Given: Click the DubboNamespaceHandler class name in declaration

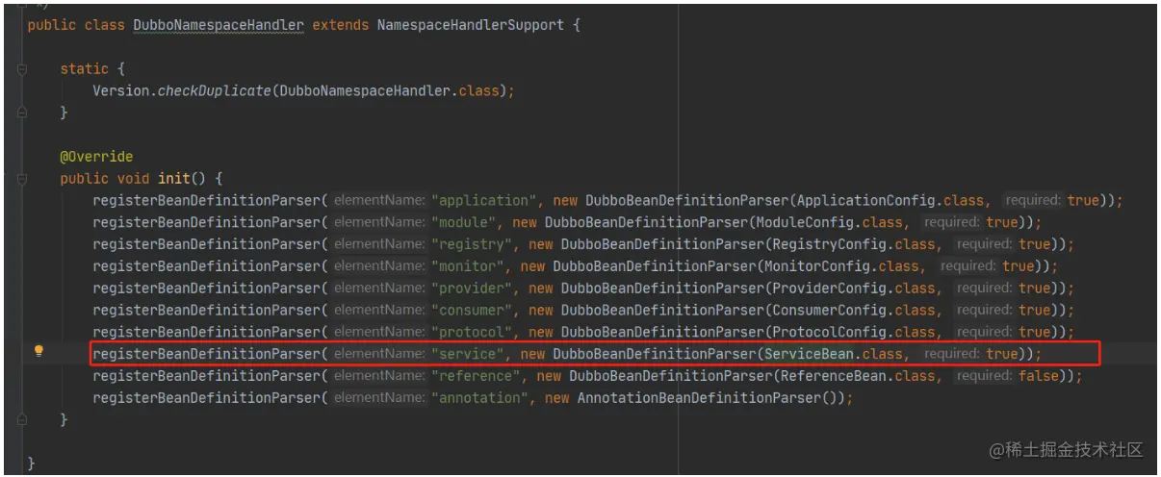Looking at the screenshot, I should point(219,24).
